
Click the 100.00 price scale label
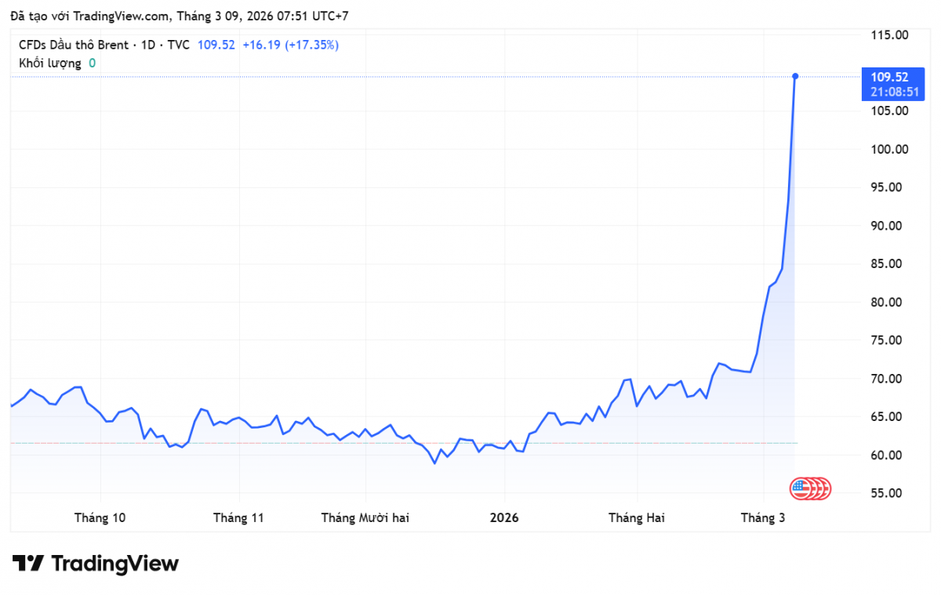pos(889,149)
